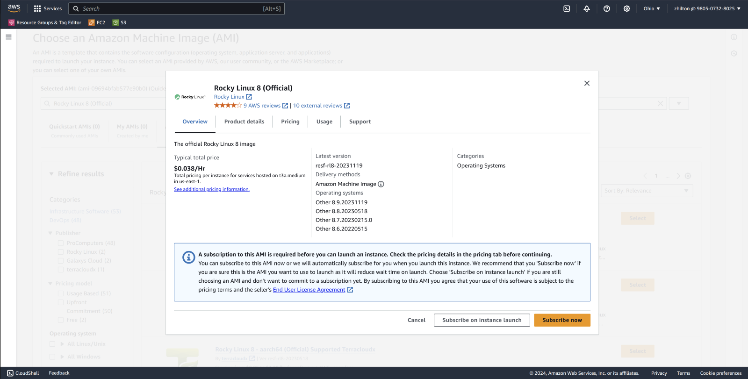This screenshot has width=748, height=379.
Task: Click the blue info icon in subscription notice
Action: tap(188, 257)
